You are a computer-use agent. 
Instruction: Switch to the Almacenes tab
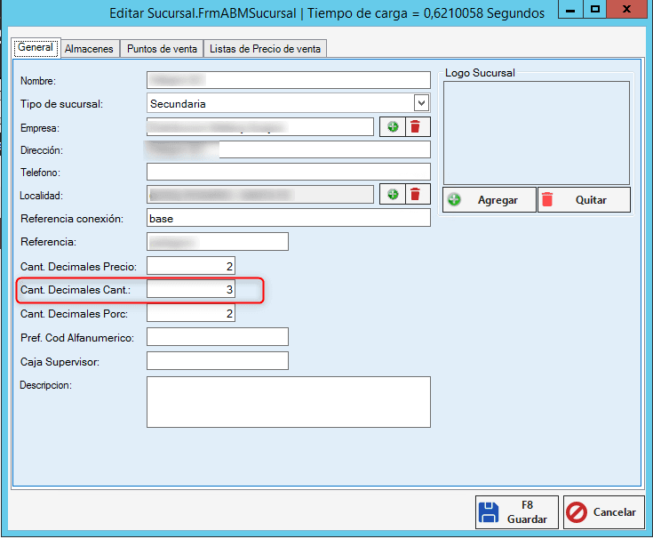[89, 49]
